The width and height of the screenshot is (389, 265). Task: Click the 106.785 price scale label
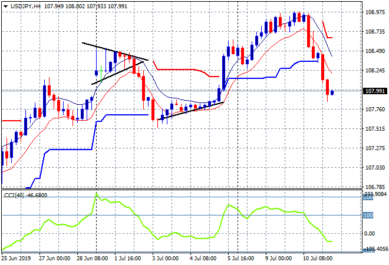[375, 187]
